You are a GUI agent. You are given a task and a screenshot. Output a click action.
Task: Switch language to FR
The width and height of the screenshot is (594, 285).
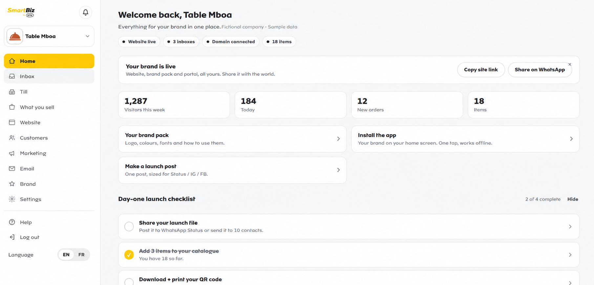(x=81, y=255)
